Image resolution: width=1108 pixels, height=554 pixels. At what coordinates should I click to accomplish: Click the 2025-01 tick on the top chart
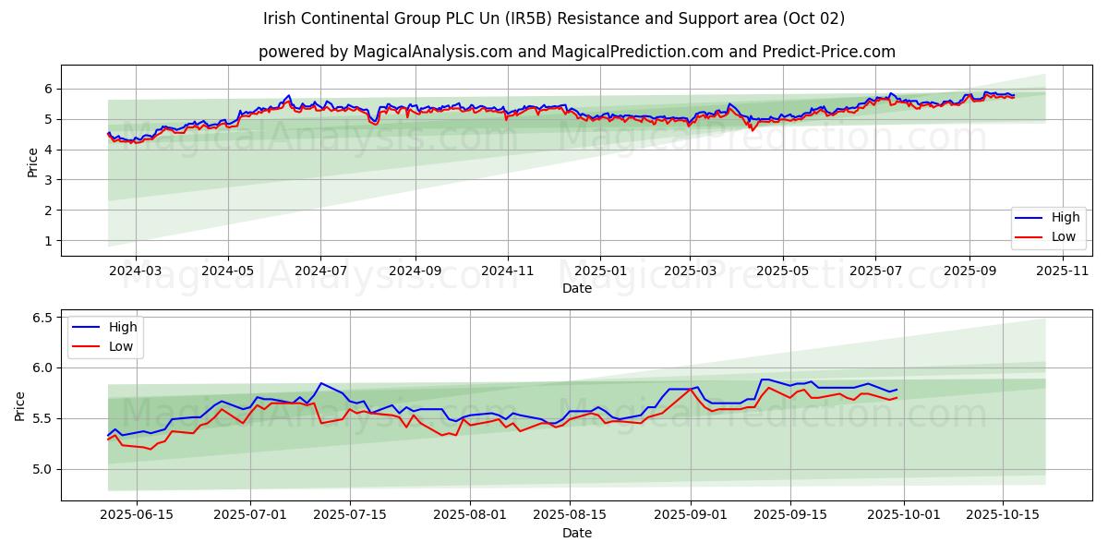point(600,271)
